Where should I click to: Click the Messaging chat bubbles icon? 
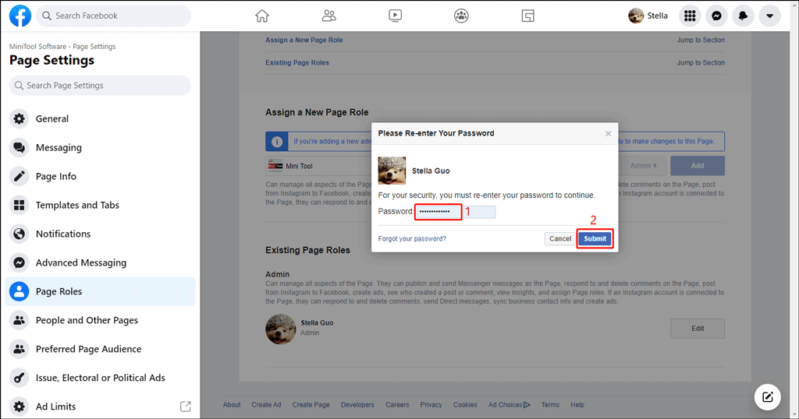pos(19,147)
